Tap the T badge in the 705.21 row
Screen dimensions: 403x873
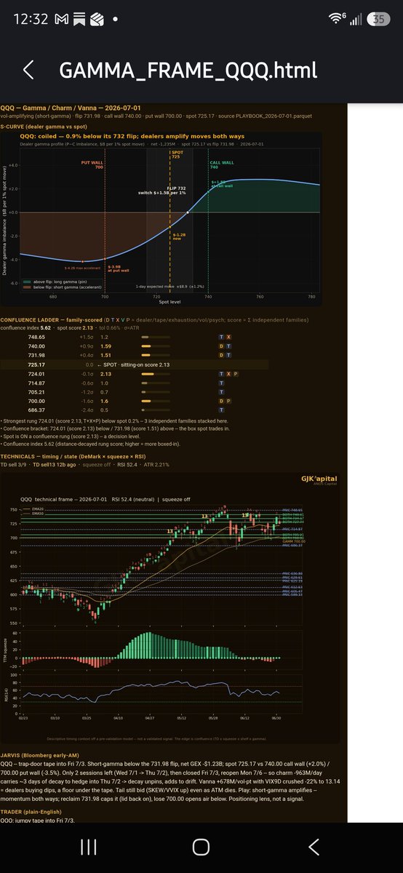221,391
